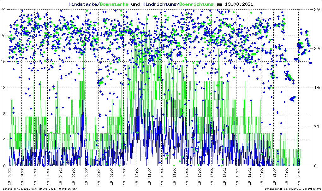
Task: Click time label '19. 08:00'
Action: point(111,176)
